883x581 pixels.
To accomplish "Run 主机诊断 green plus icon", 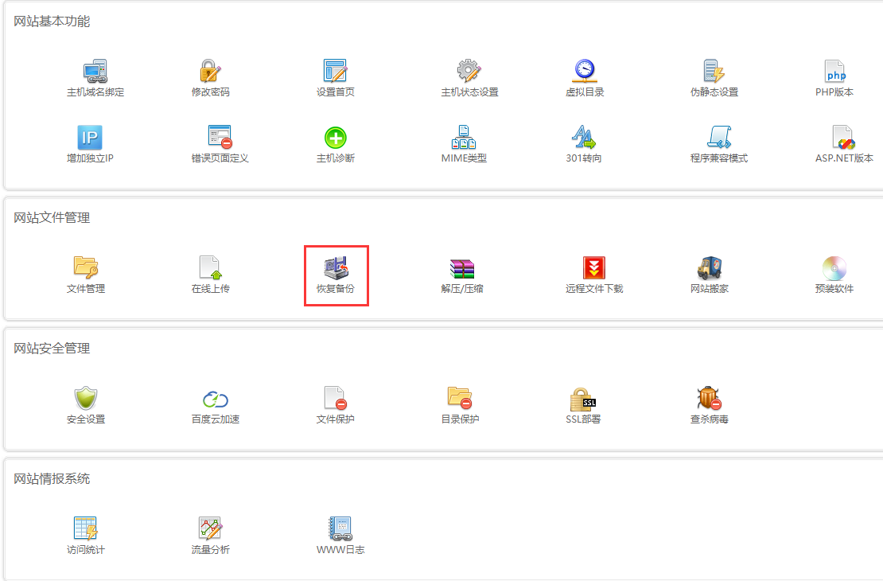I will 335,138.
